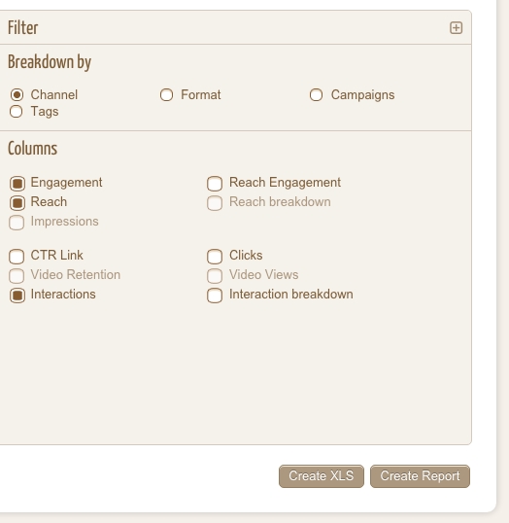Click the Columns section heading
Image resolution: width=509 pixels, height=523 pixels.
click(33, 149)
